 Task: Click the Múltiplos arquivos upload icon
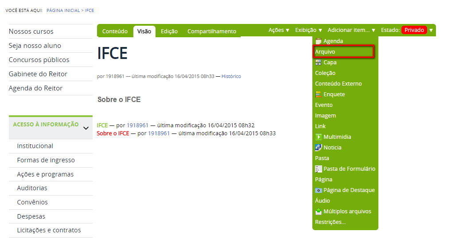pos(318,212)
